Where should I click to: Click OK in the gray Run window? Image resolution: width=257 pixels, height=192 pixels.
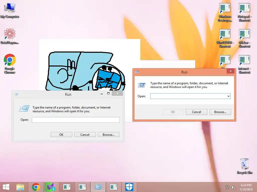click(x=61, y=135)
